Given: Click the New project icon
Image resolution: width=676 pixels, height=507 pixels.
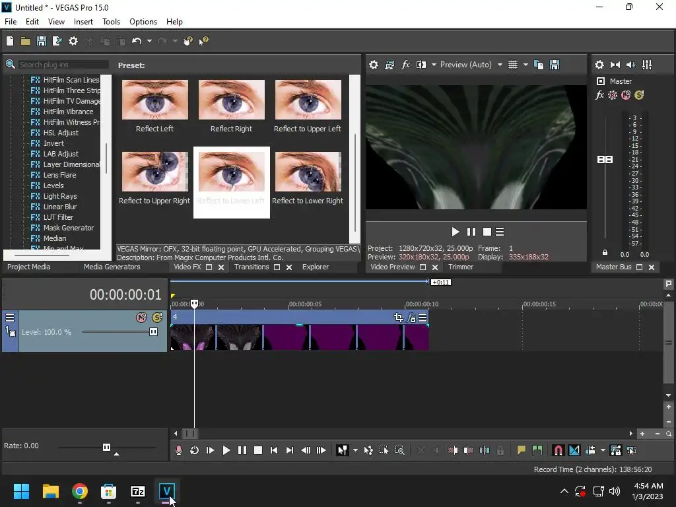Looking at the screenshot, I should 10,41.
